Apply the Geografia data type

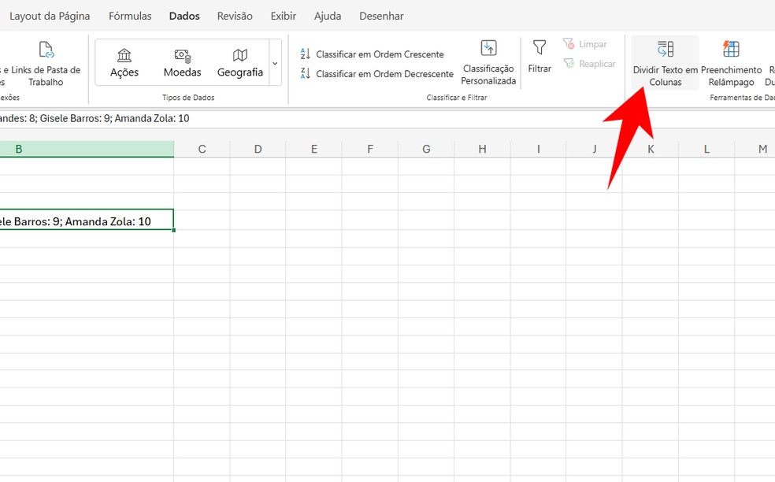coord(239,62)
